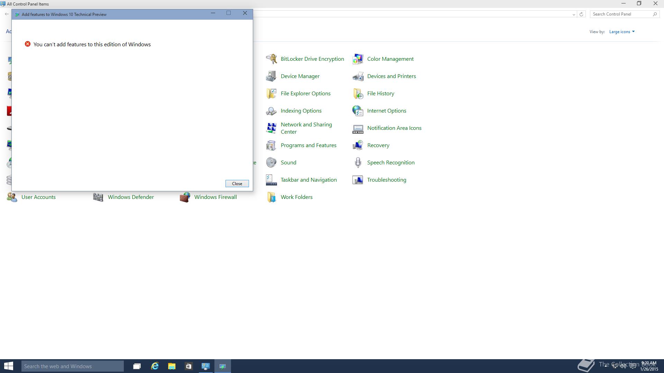Click the search magnifier icon
664x373 pixels.
click(655, 14)
